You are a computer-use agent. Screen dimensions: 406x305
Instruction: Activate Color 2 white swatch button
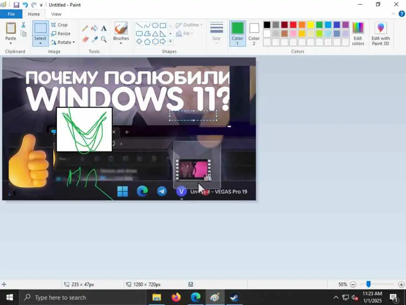254,34
